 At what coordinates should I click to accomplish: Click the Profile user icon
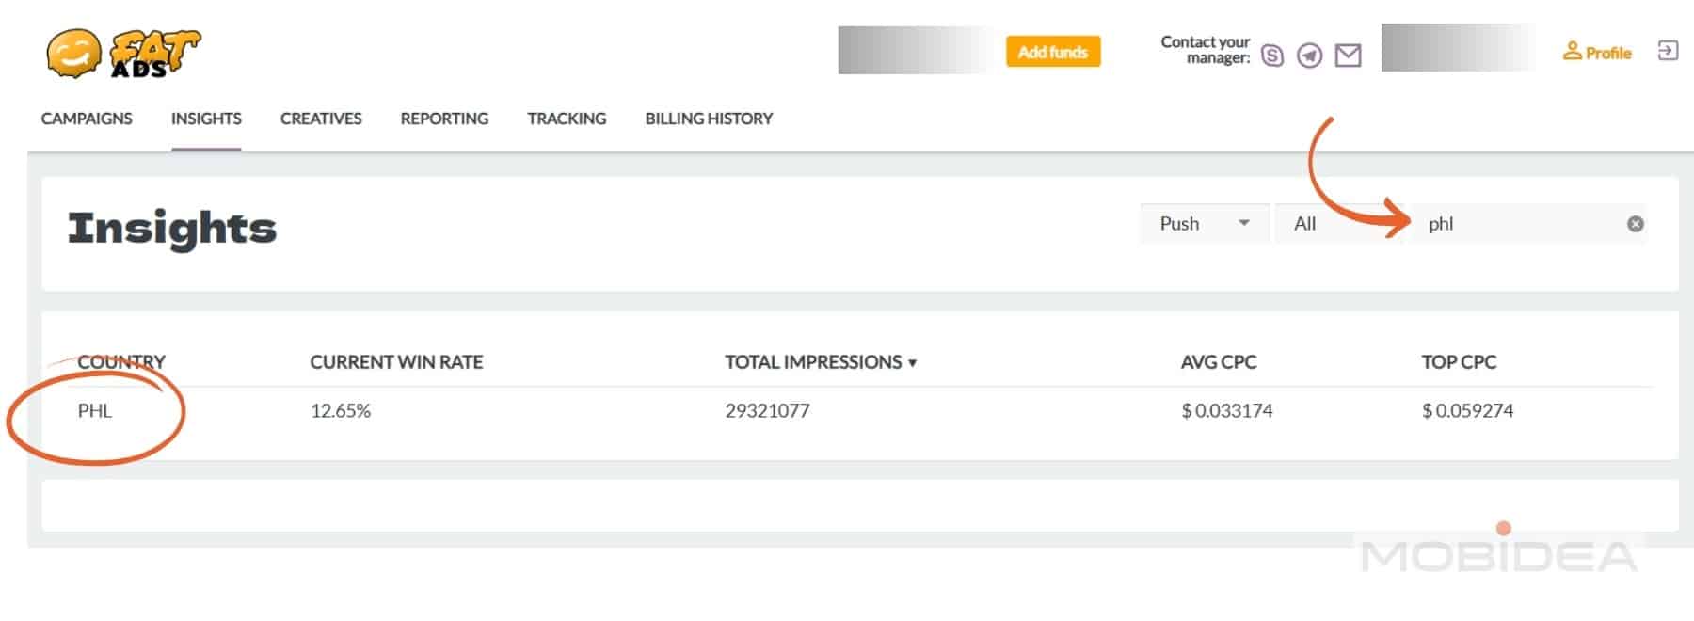[x=1572, y=51]
